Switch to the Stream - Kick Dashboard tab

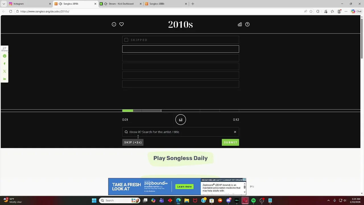(x=121, y=4)
